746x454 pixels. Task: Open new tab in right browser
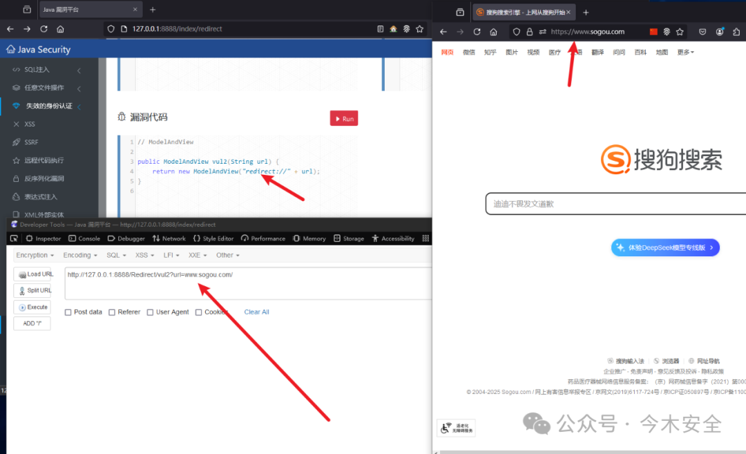pyautogui.click(x=586, y=12)
